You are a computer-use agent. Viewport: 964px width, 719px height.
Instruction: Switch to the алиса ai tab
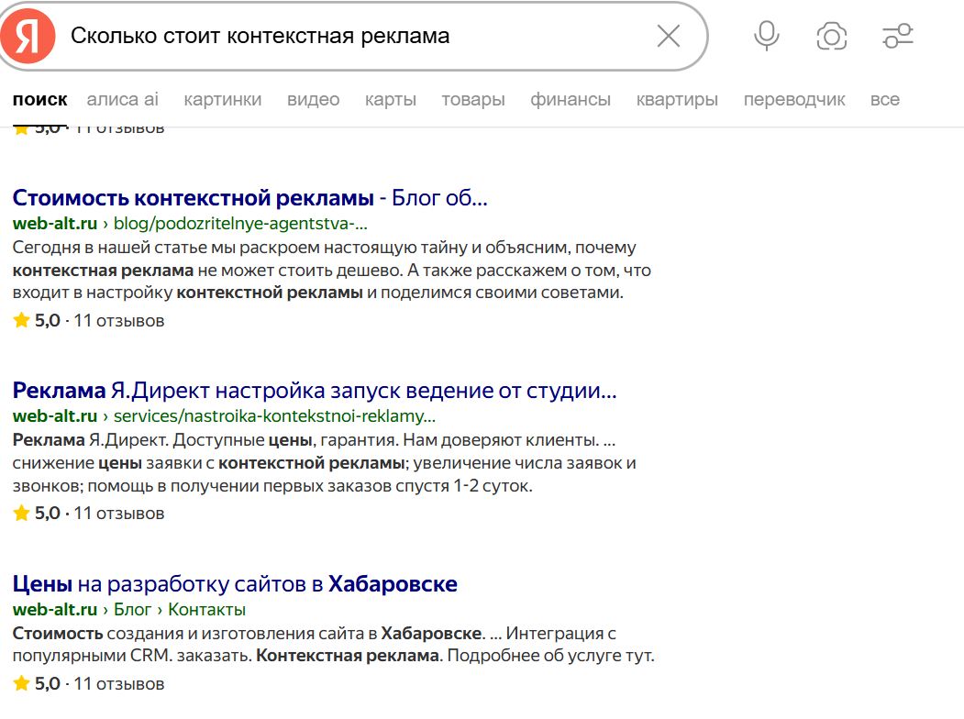122,99
